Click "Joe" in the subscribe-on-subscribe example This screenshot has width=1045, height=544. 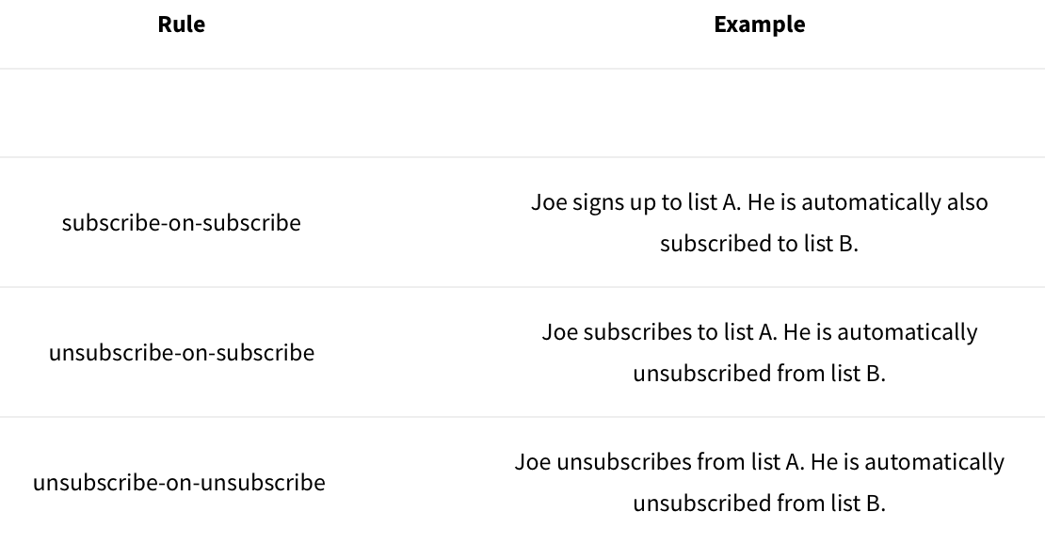pyautogui.click(x=549, y=202)
